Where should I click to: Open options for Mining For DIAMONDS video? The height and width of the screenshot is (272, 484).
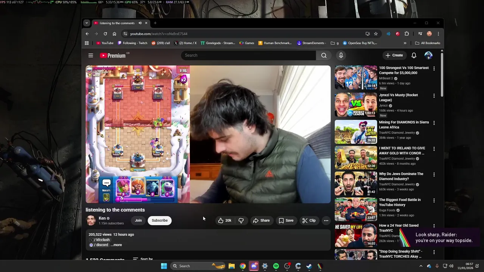pyautogui.click(x=434, y=123)
